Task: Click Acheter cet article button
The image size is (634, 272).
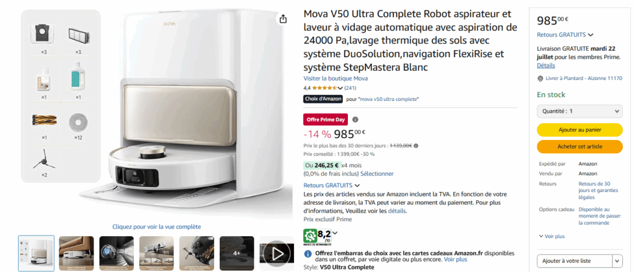Action: click(580, 146)
